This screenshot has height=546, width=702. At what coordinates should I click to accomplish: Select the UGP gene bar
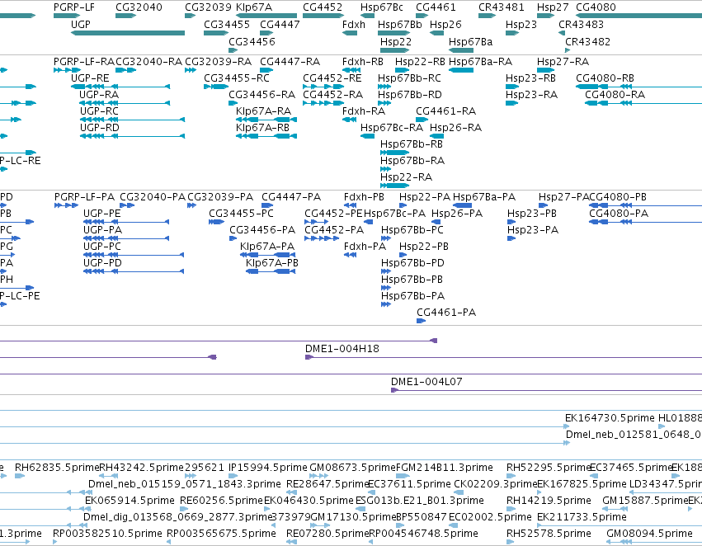tap(128, 33)
